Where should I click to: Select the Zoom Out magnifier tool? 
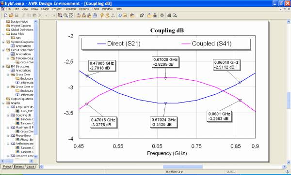(x=65, y=15)
